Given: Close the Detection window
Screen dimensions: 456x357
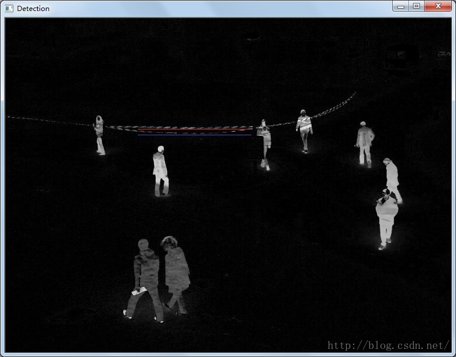Looking at the screenshot, I should [x=438, y=6].
